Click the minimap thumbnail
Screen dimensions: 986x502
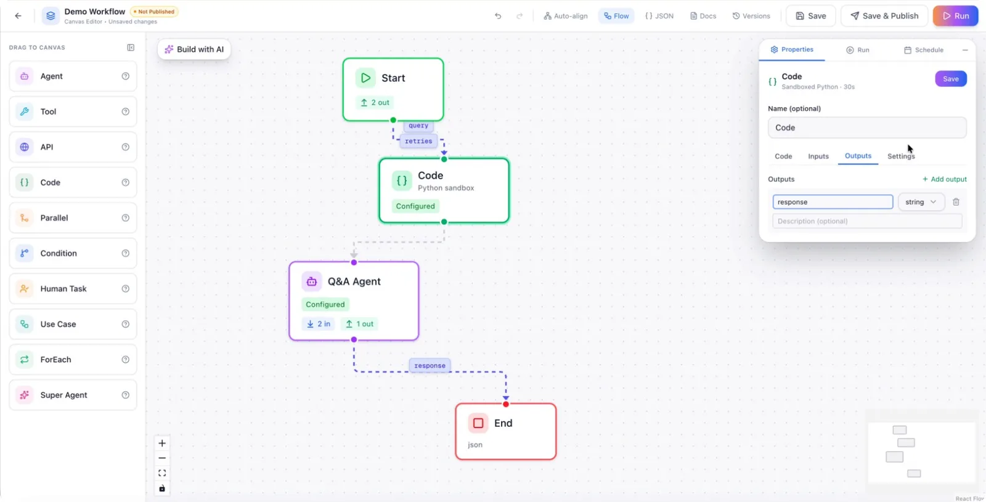[921, 452]
